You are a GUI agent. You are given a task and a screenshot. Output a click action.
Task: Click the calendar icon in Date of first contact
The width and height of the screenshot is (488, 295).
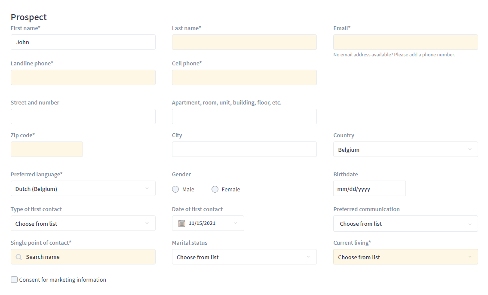(x=181, y=223)
